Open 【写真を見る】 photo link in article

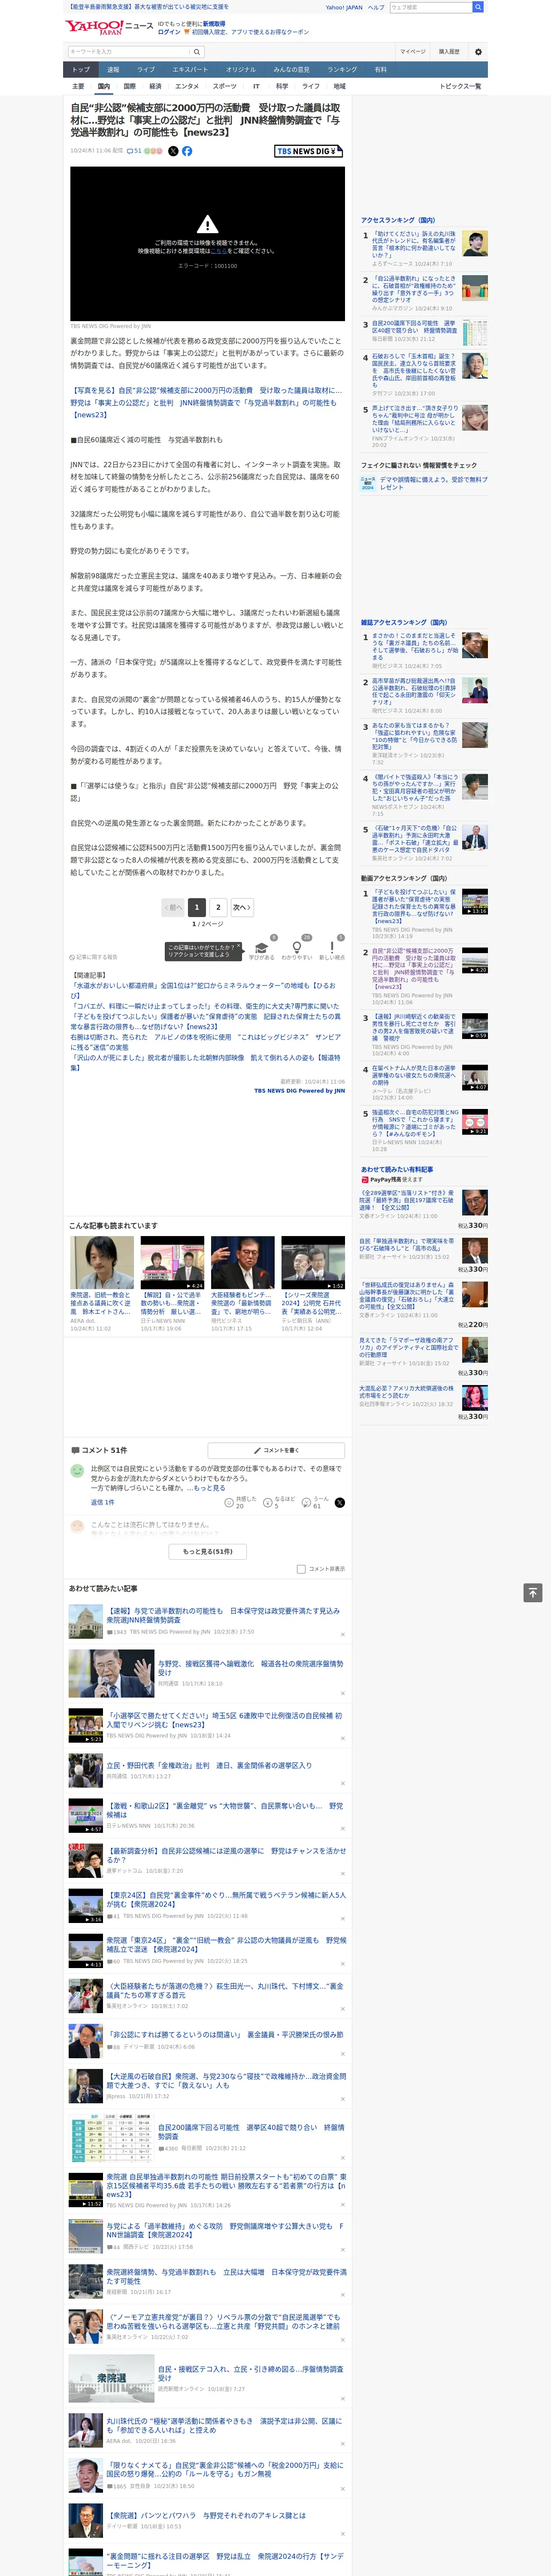click(206, 403)
